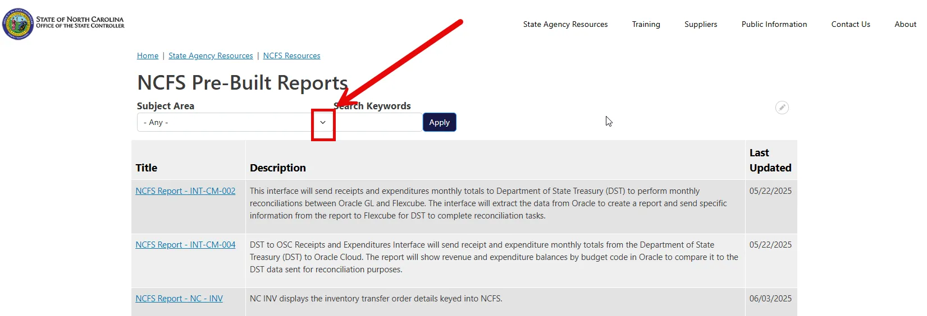Open State Agency Resources menu
This screenshot has width=927, height=316.
click(x=565, y=24)
